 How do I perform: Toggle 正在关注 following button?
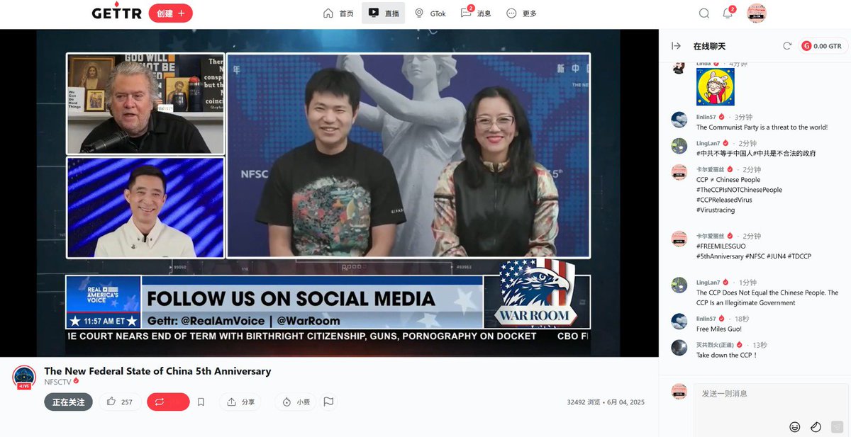tap(68, 402)
